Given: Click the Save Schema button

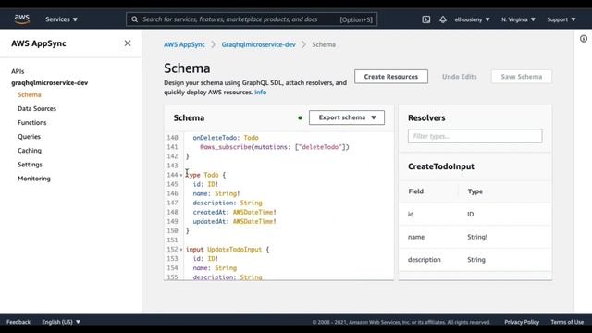Looking at the screenshot, I should click(x=522, y=77).
